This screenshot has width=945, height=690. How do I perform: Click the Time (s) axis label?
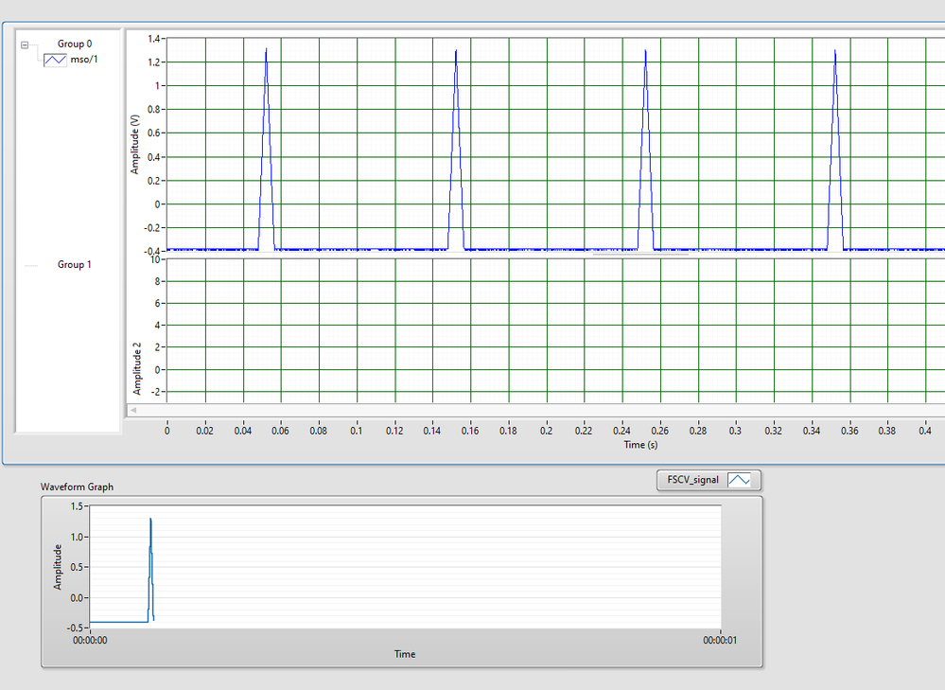click(x=639, y=444)
